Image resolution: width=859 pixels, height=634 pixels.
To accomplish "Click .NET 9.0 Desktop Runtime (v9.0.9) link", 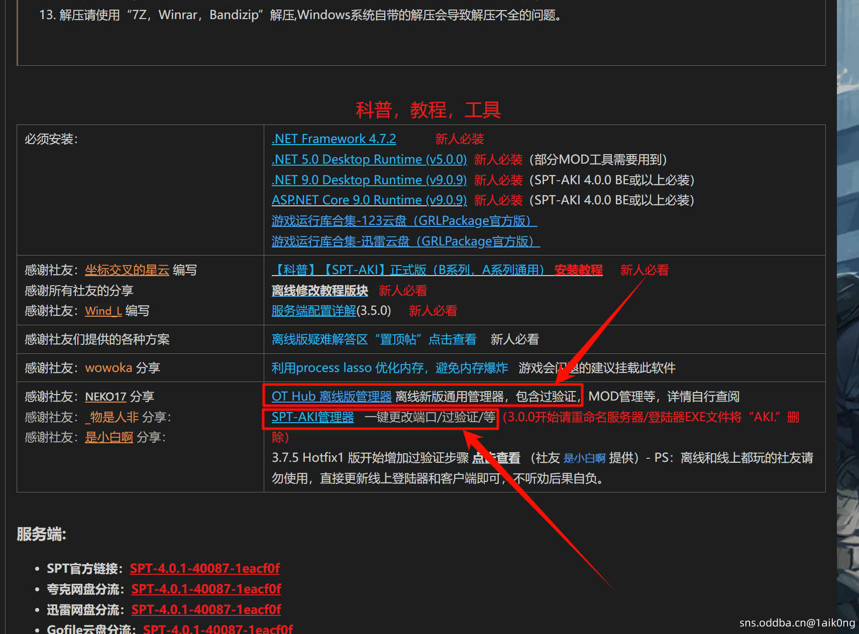I will coord(369,180).
